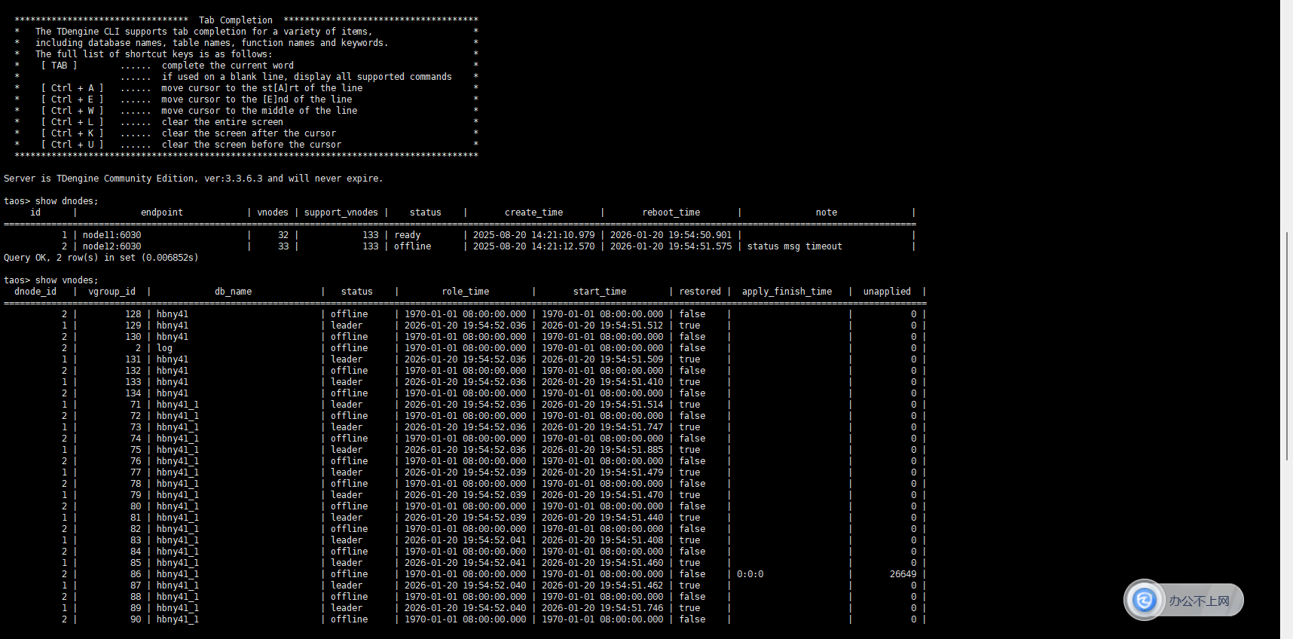Click the 'show dnodes;' command text
1293x639 pixels.
click(66, 201)
